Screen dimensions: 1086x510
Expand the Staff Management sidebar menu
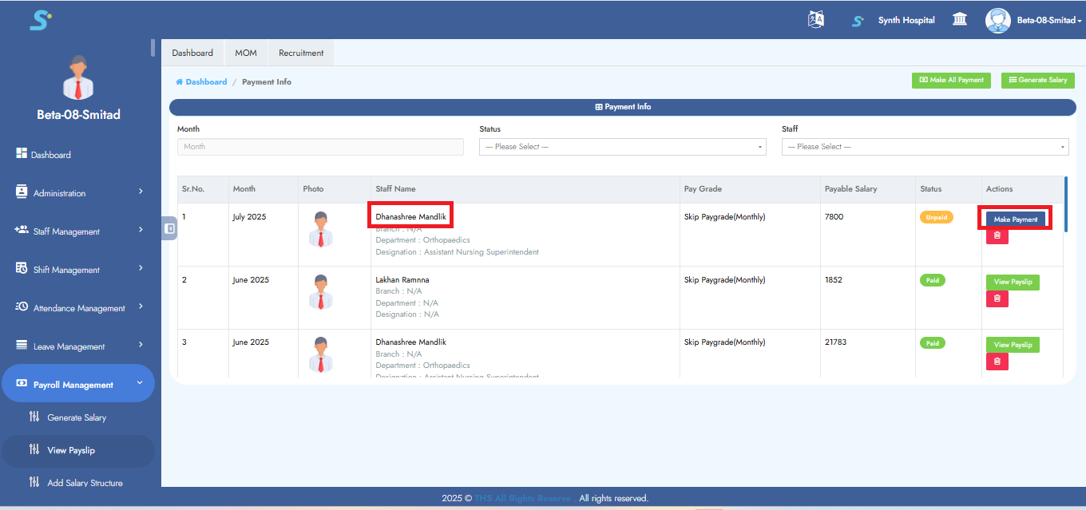[x=78, y=231]
